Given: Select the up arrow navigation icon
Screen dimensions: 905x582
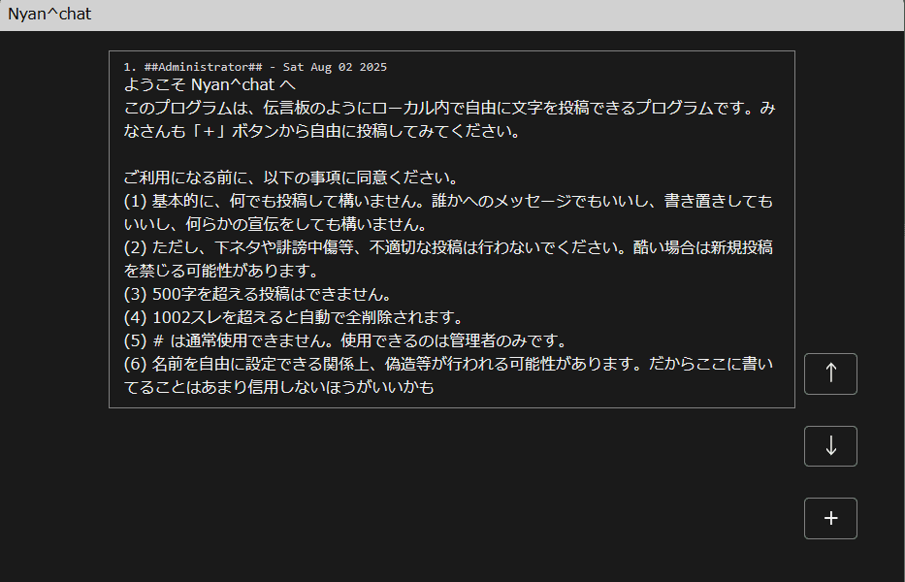Looking at the screenshot, I should click(x=829, y=373).
